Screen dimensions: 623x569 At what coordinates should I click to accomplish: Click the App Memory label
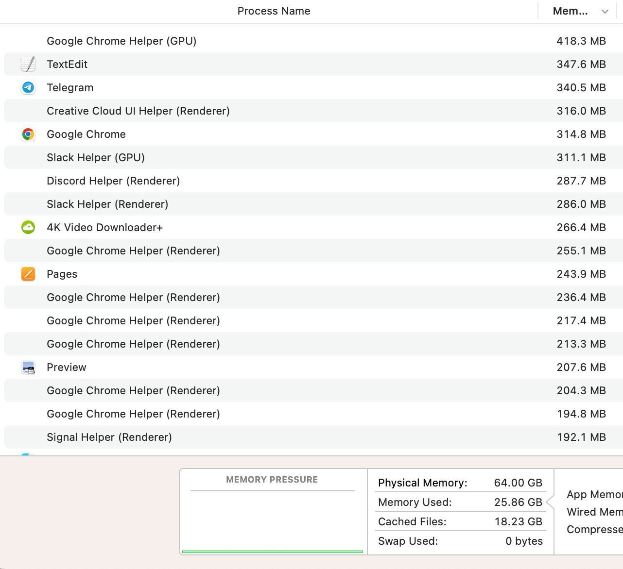coord(595,494)
